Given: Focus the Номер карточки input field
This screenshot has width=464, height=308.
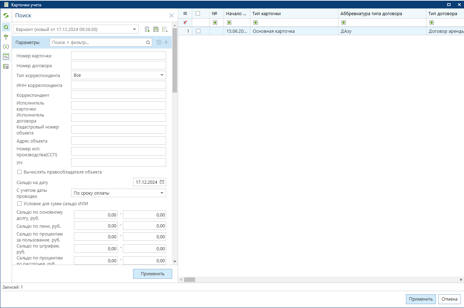Looking at the screenshot, I should pyautogui.click(x=119, y=56).
